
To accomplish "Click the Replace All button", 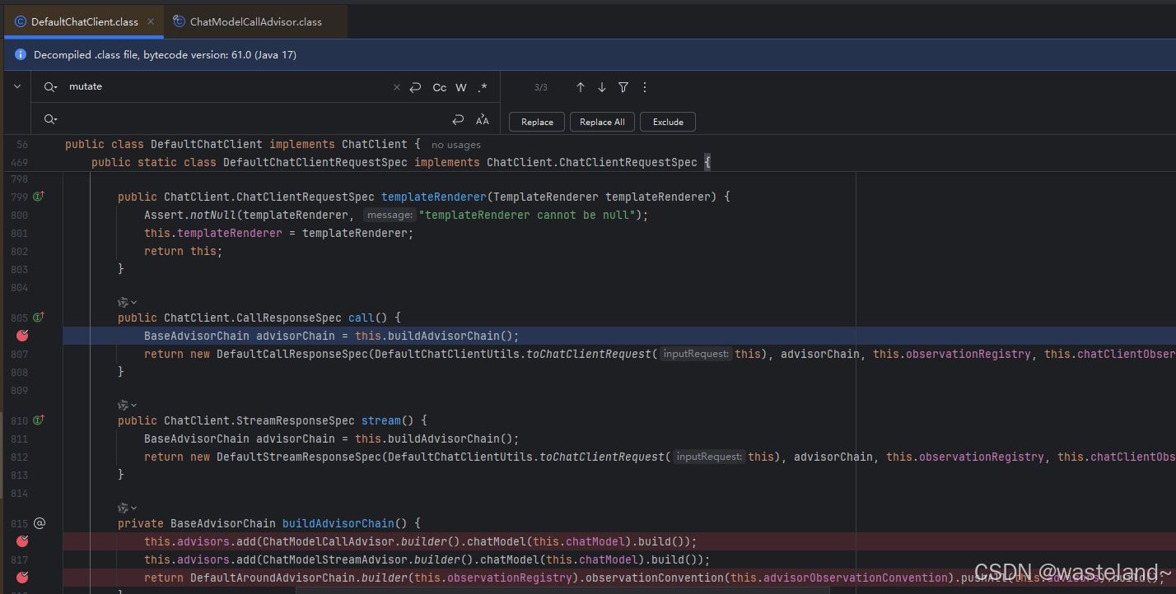I will (x=602, y=122).
